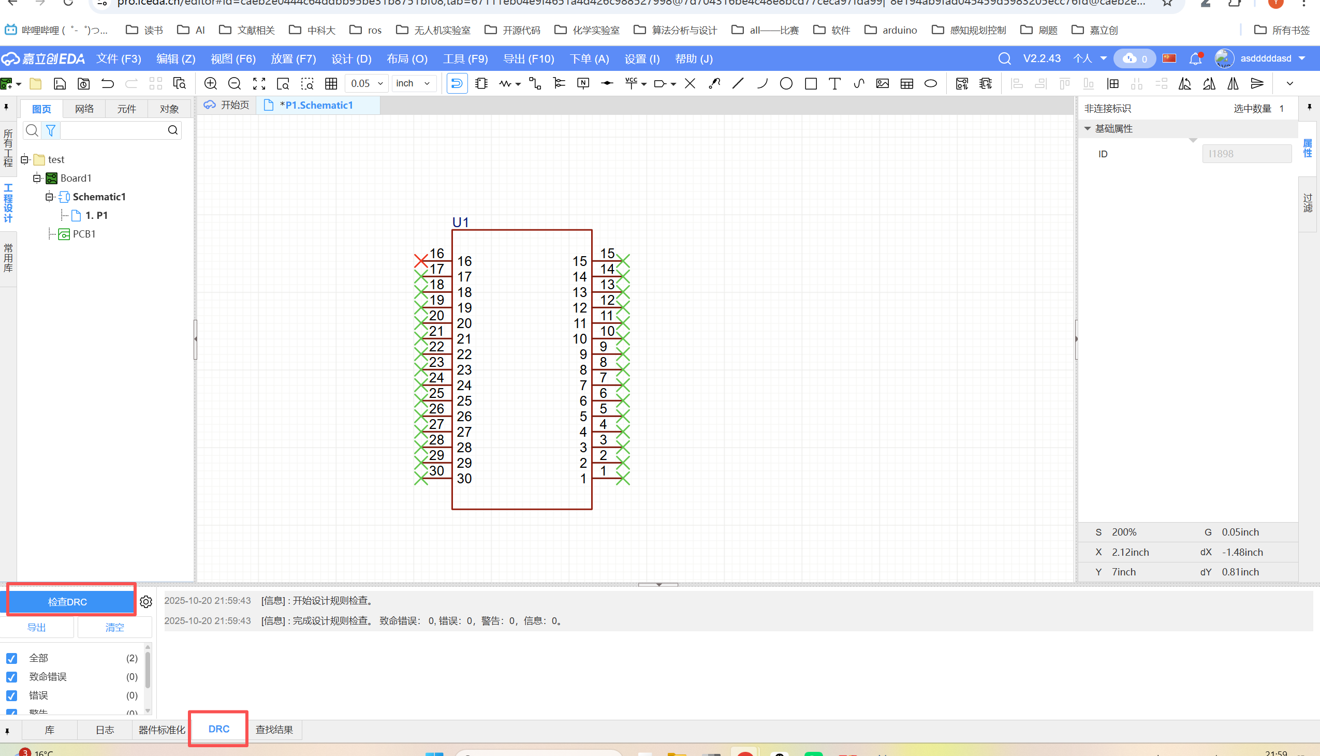The width and height of the screenshot is (1320, 756).
Task: Click the insert image icon
Action: point(882,84)
